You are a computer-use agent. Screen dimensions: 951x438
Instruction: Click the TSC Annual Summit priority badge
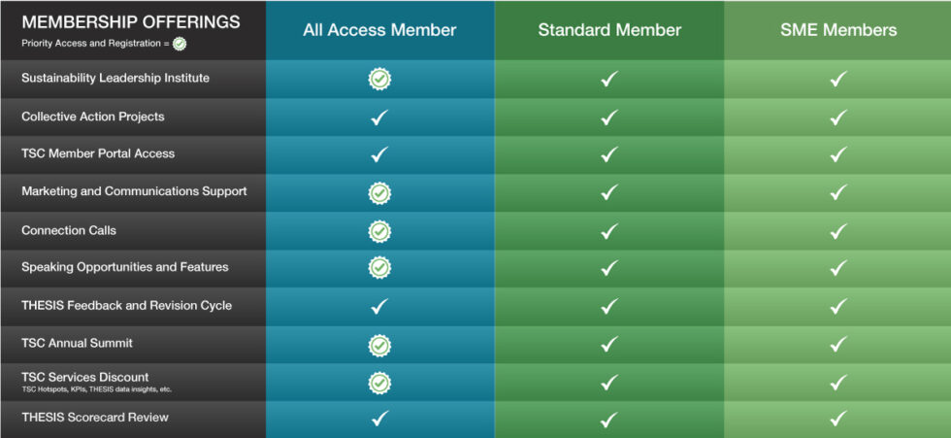pos(379,345)
